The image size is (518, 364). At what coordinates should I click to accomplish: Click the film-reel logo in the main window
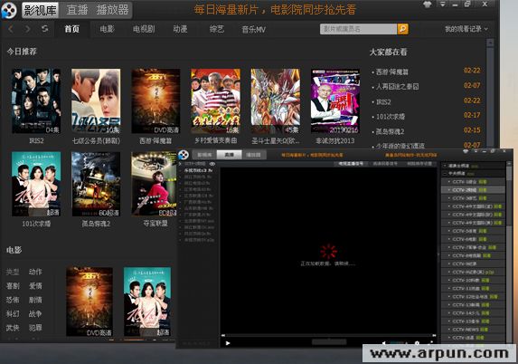click(9, 10)
